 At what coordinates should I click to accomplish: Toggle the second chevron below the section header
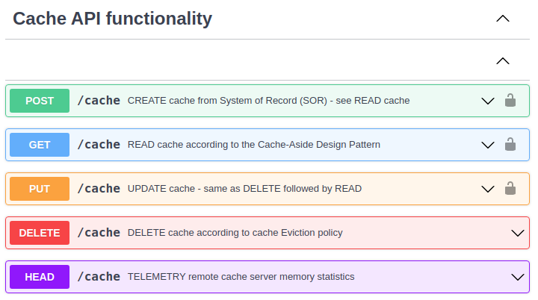click(503, 60)
